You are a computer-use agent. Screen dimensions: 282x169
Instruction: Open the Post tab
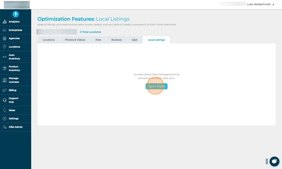pyautogui.click(x=98, y=40)
